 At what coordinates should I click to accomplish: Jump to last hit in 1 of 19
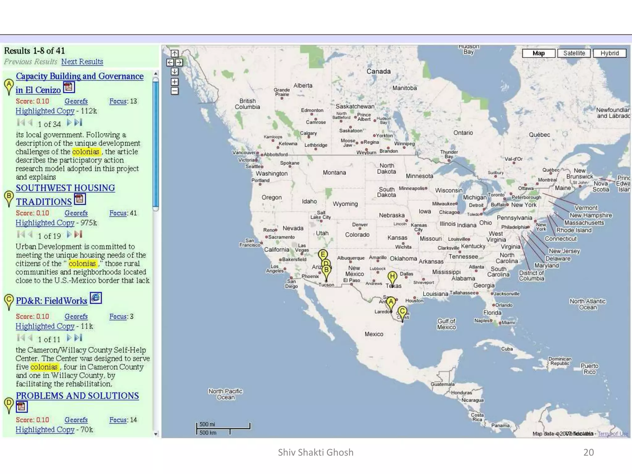coord(78,234)
